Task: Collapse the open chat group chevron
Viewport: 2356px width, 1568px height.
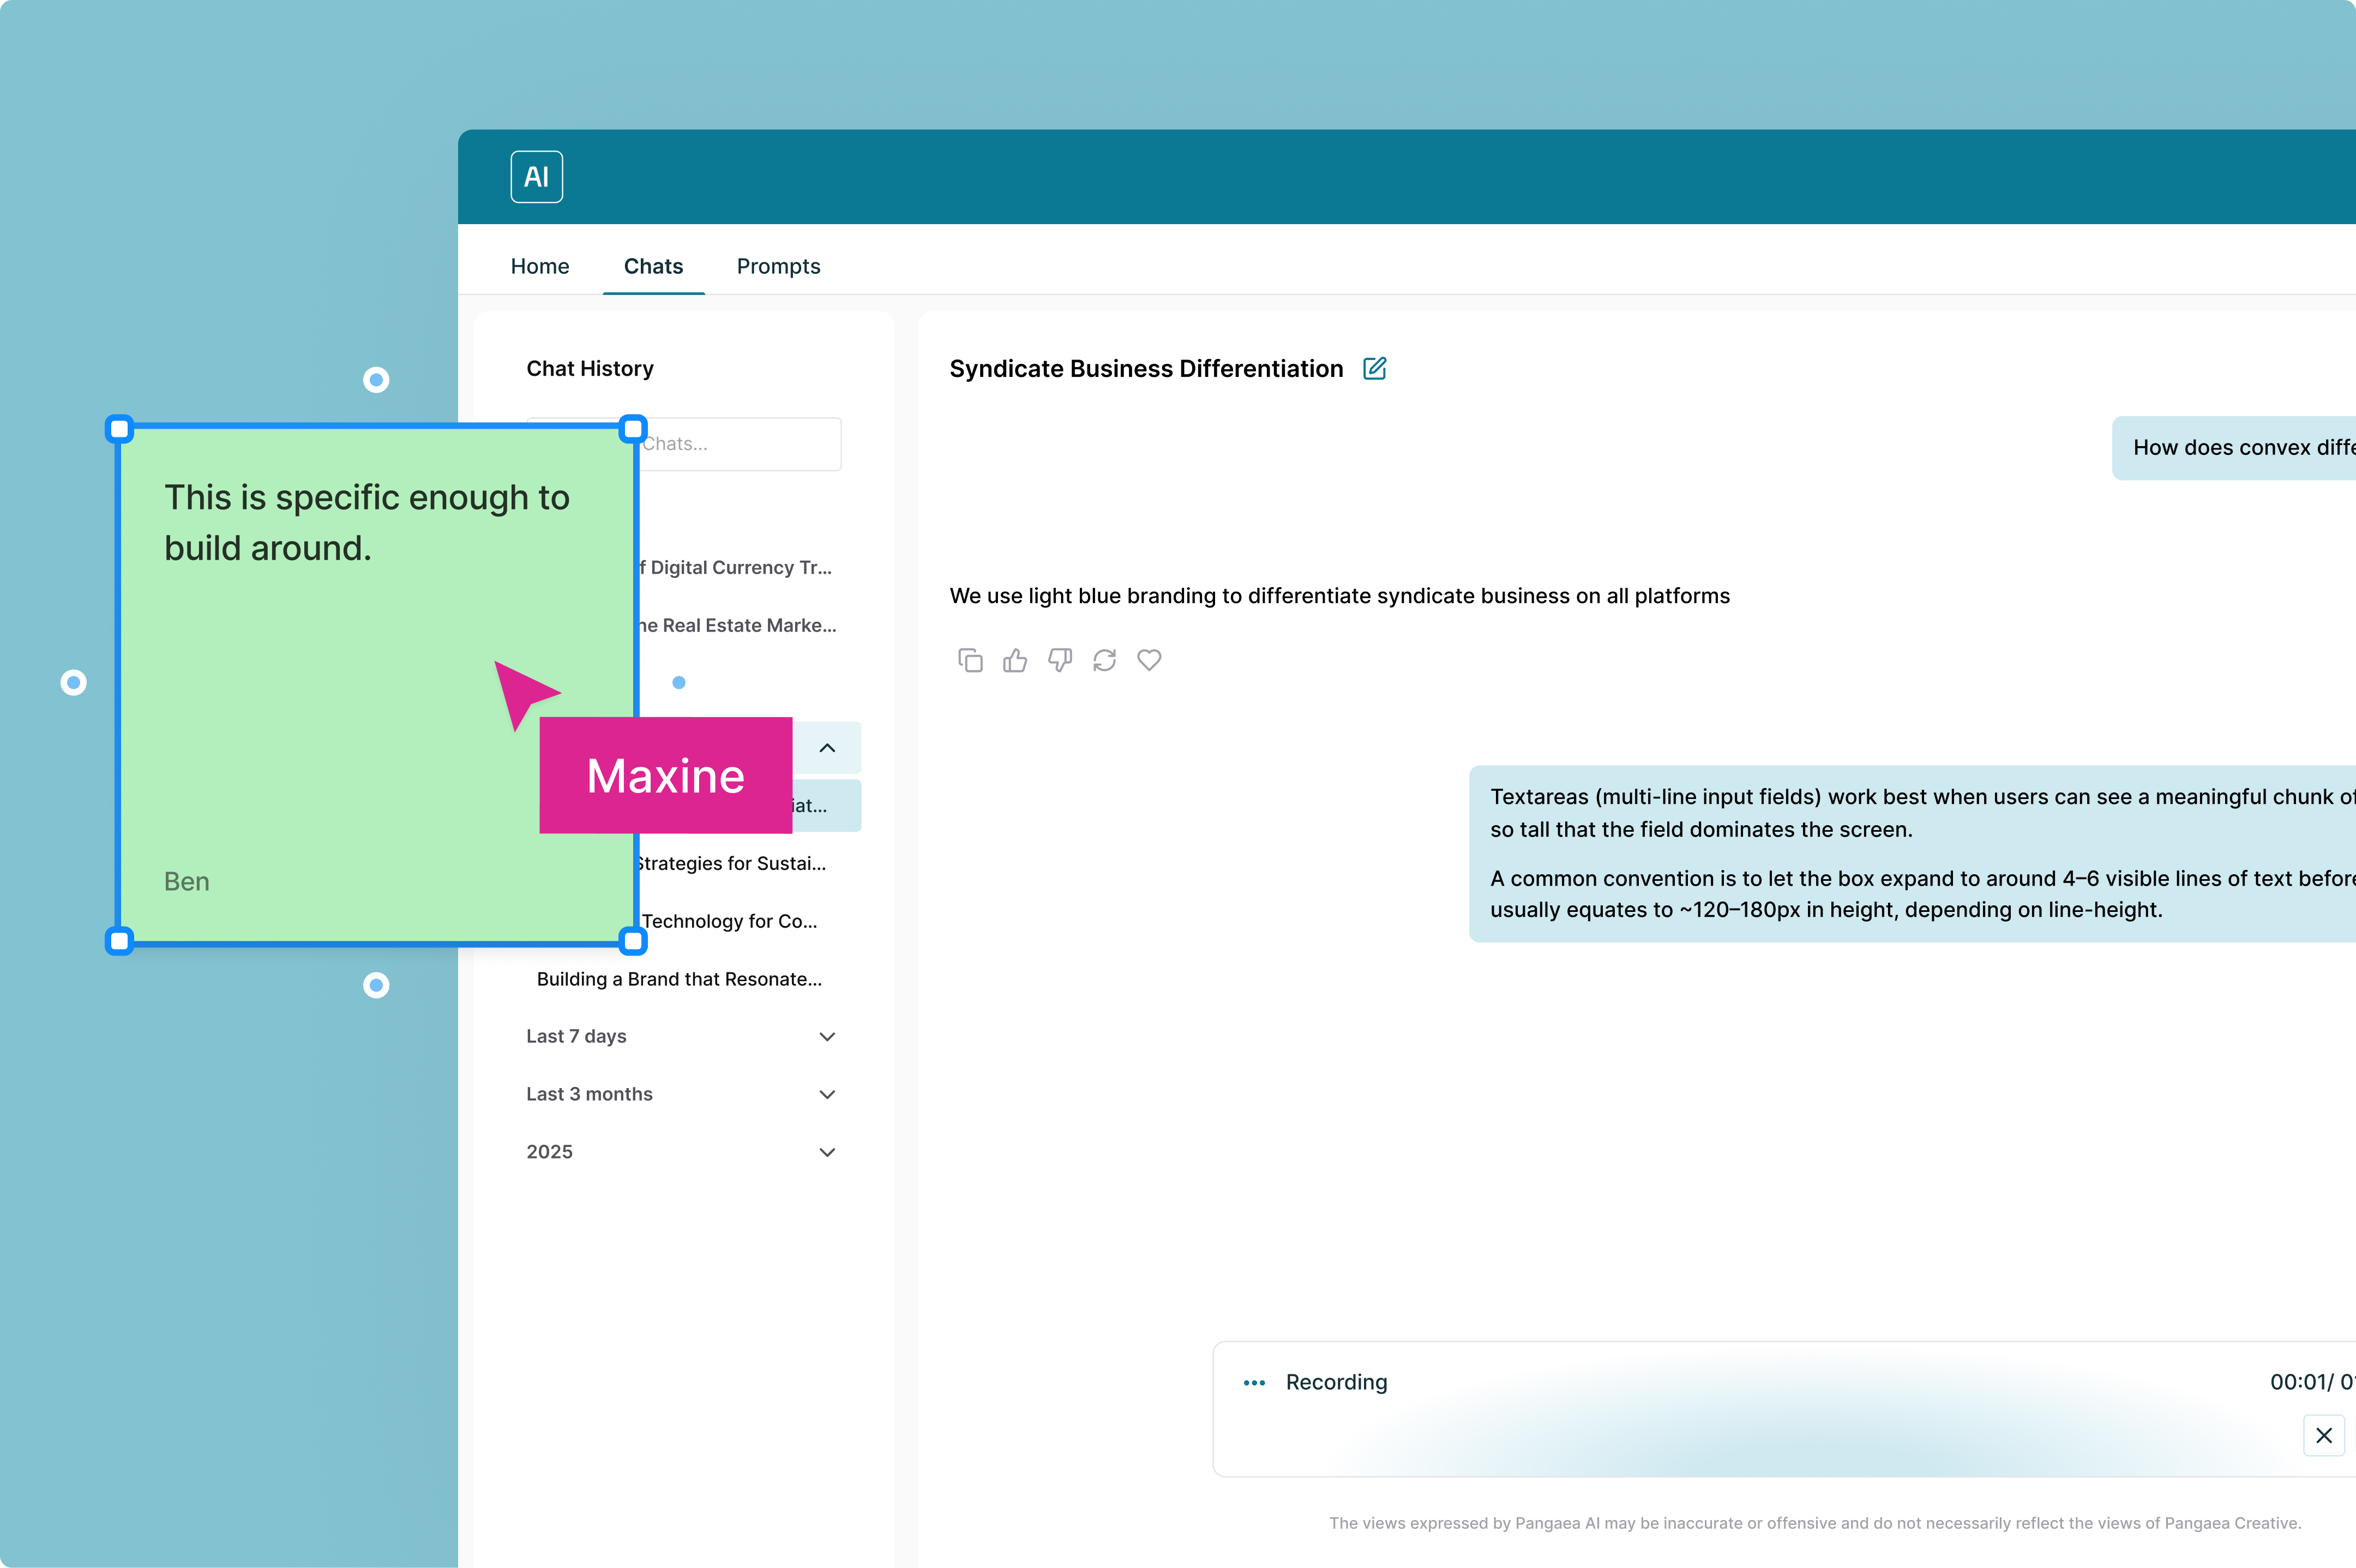Action: point(826,748)
